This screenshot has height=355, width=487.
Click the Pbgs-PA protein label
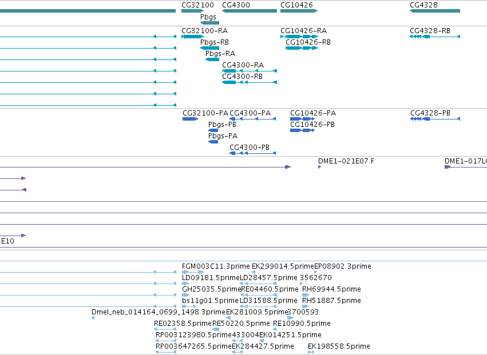223,136
